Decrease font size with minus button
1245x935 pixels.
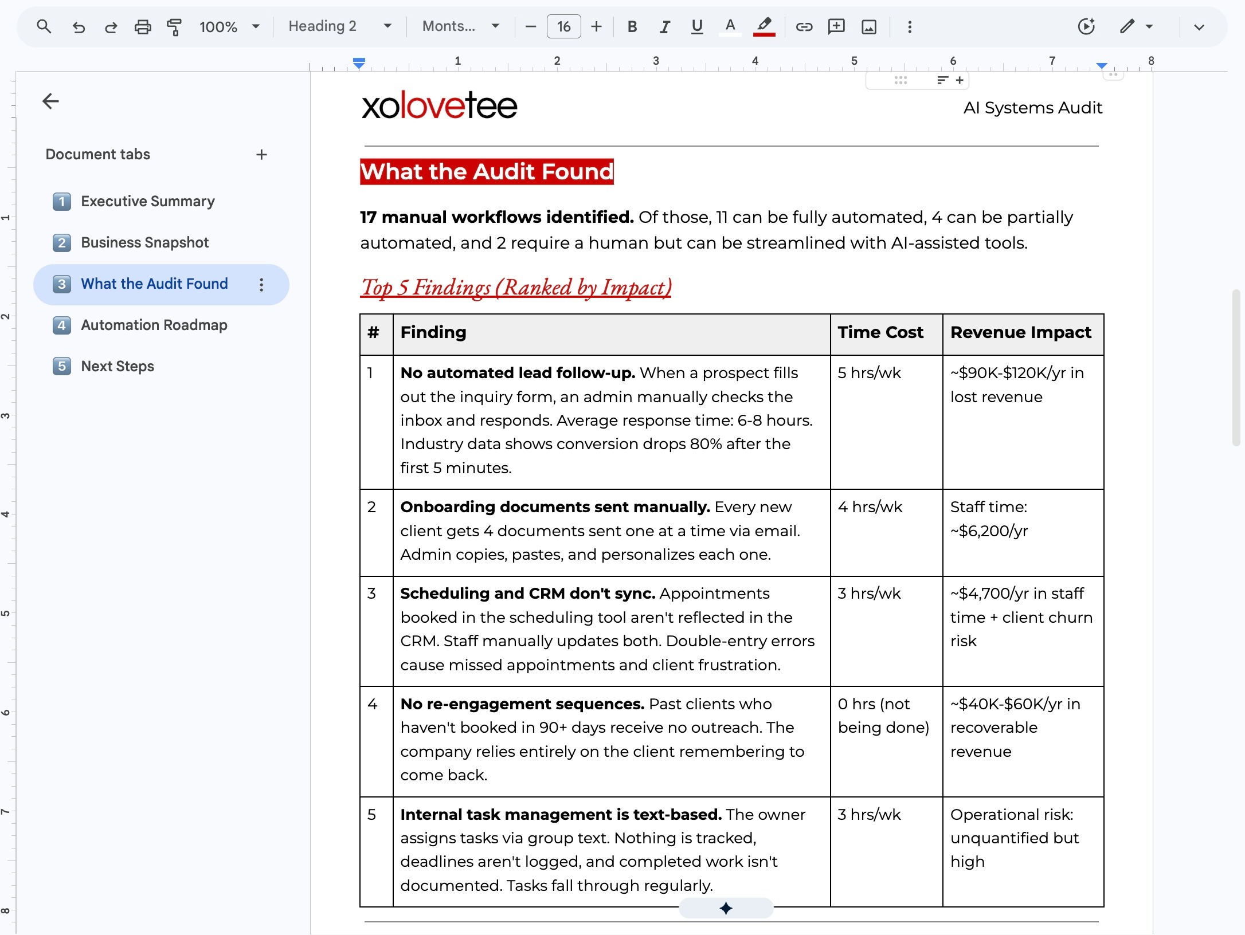(x=531, y=26)
